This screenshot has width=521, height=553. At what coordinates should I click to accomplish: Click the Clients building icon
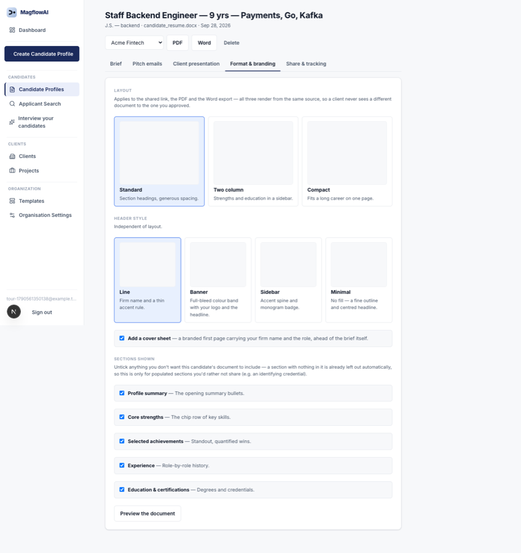coord(12,156)
